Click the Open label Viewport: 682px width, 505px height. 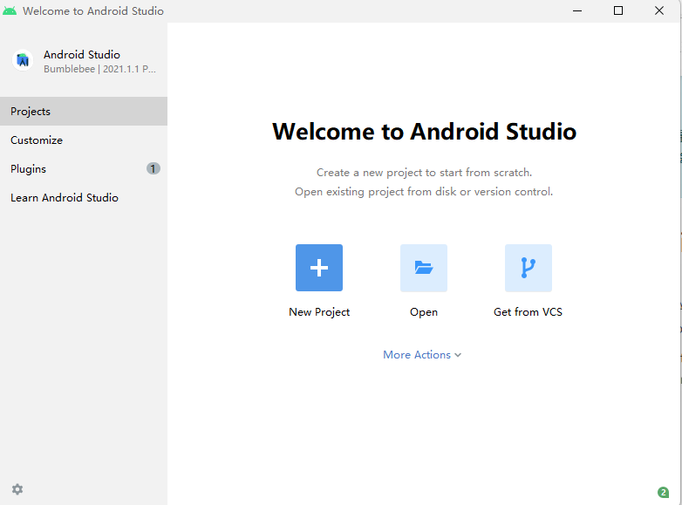(424, 312)
